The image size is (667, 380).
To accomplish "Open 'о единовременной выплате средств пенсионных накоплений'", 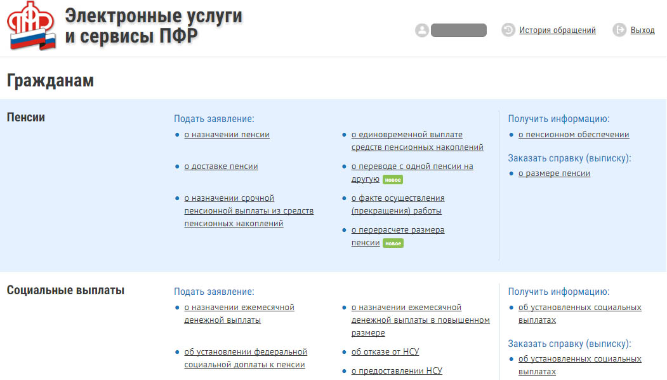I will click(x=418, y=140).
